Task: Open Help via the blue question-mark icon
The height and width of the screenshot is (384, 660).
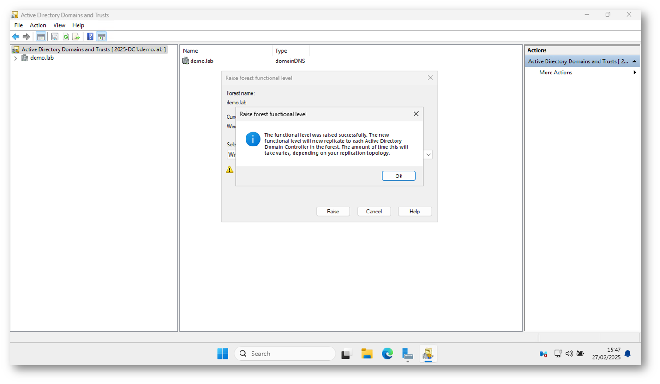Action: click(90, 37)
